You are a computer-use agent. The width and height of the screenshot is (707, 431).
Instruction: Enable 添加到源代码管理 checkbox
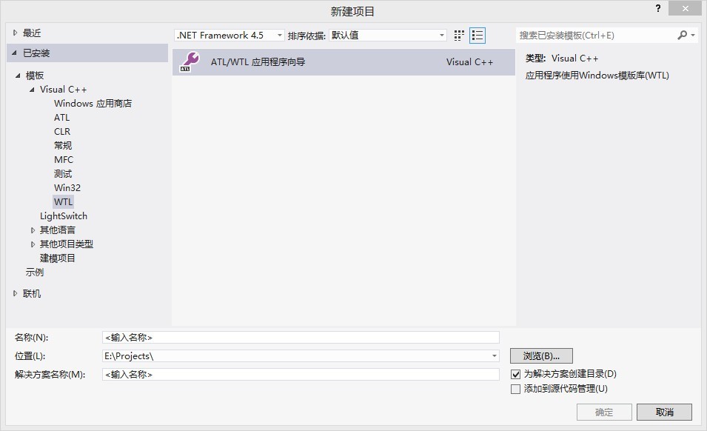516,389
